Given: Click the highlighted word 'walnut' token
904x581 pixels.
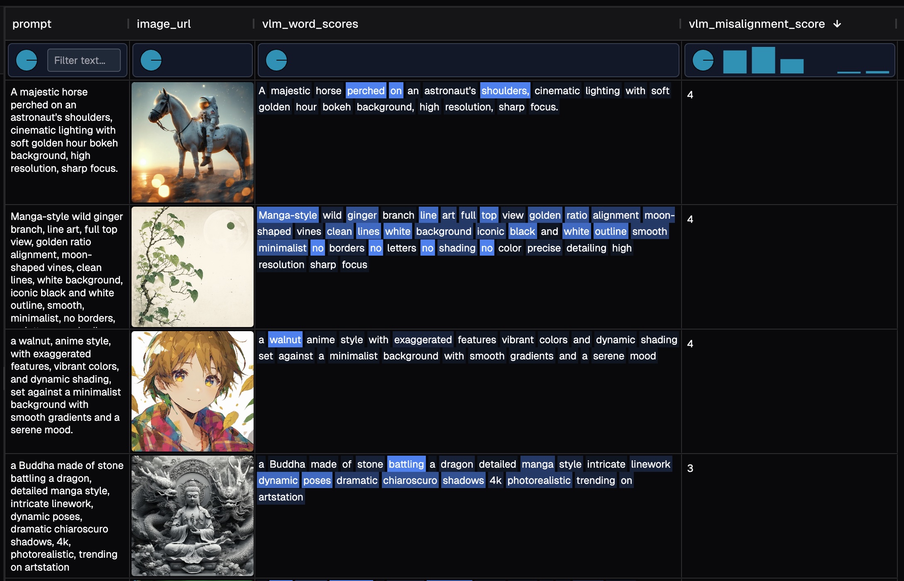Looking at the screenshot, I should 285,339.
